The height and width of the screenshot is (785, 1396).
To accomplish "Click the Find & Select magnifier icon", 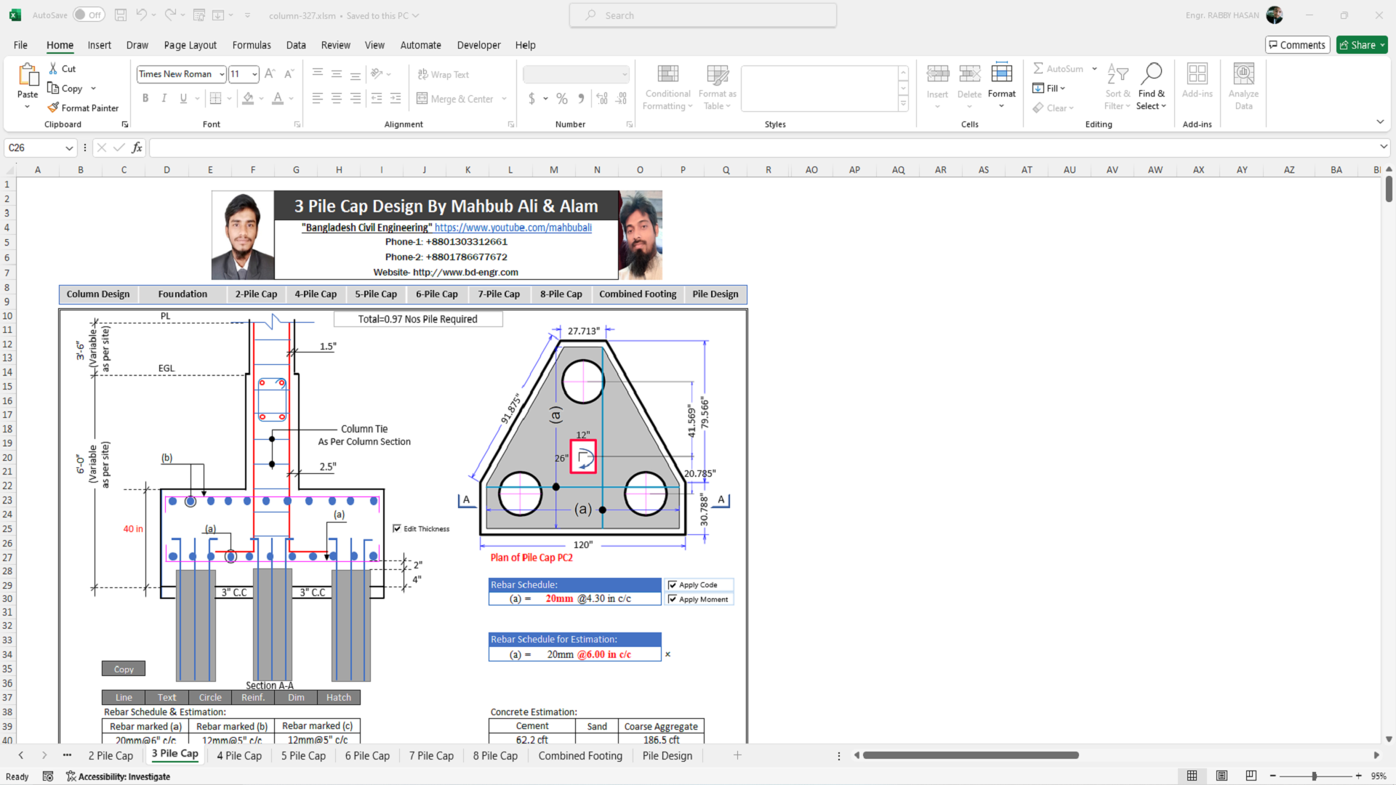I will pyautogui.click(x=1152, y=73).
